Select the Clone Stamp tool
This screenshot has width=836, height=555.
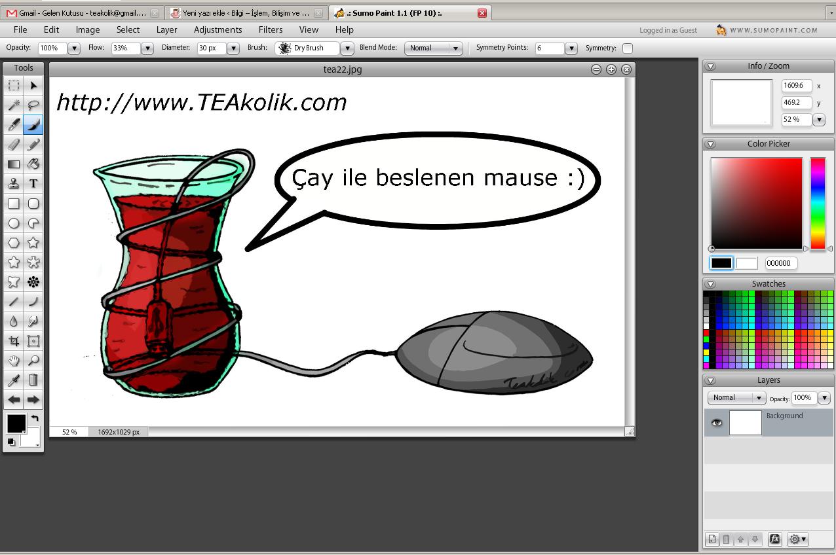click(x=14, y=184)
